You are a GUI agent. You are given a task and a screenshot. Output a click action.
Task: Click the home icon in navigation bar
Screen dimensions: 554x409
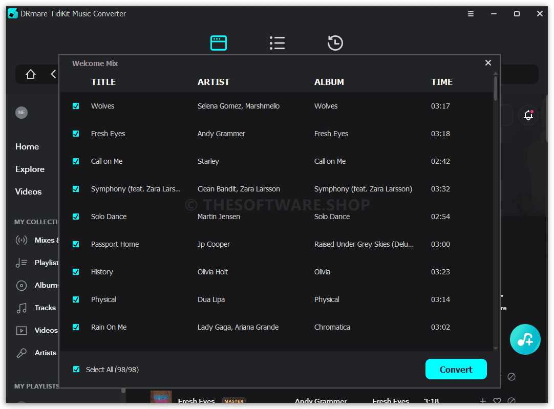[x=31, y=74]
